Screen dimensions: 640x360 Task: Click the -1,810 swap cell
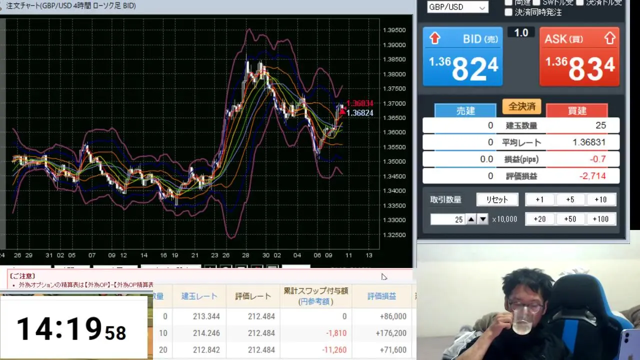pyautogui.click(x=336, y=333)
